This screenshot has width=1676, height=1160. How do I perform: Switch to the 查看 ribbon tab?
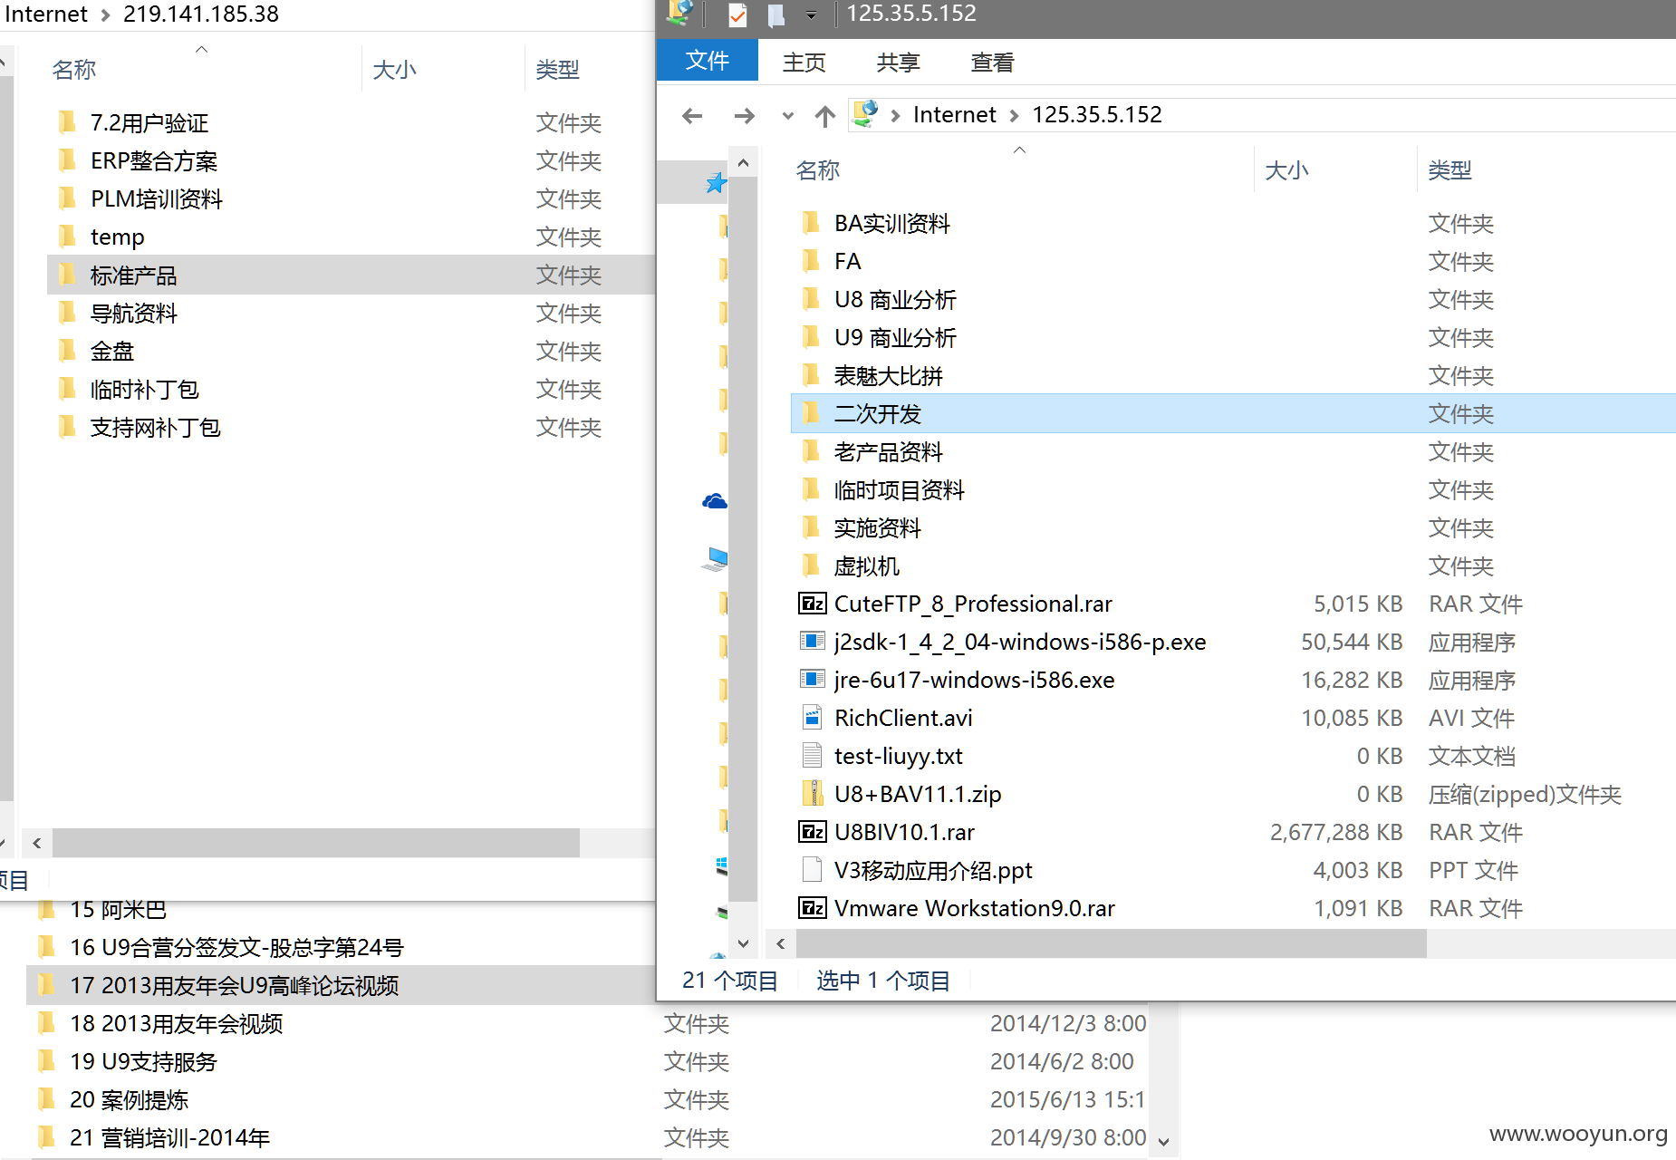[x=992, y=63]
